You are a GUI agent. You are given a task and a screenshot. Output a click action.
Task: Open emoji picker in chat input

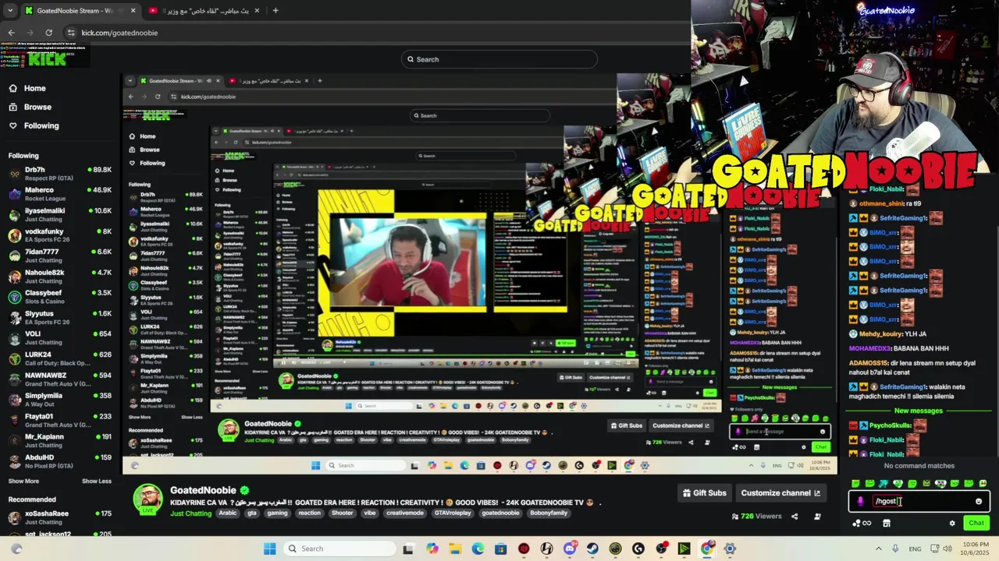coord(979,502)
